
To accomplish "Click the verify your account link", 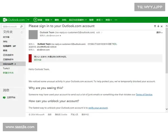I will click(x=98, y=108).
